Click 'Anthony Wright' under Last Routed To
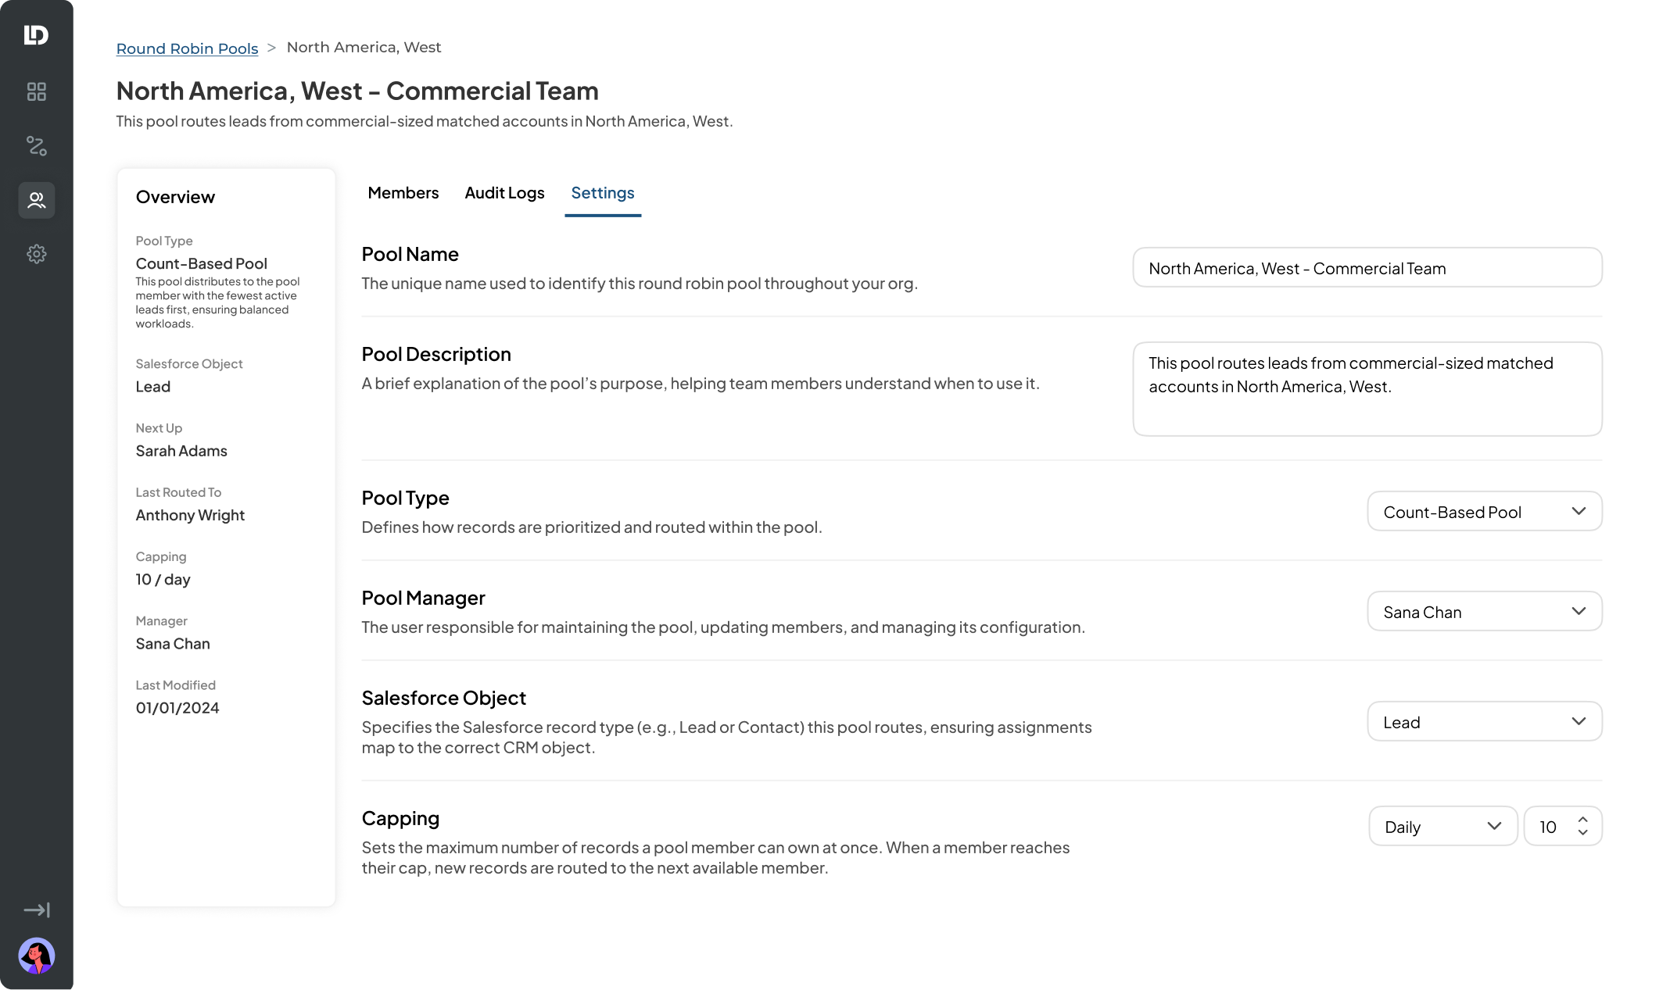1670x990 pixels. [x=190, y=515]
